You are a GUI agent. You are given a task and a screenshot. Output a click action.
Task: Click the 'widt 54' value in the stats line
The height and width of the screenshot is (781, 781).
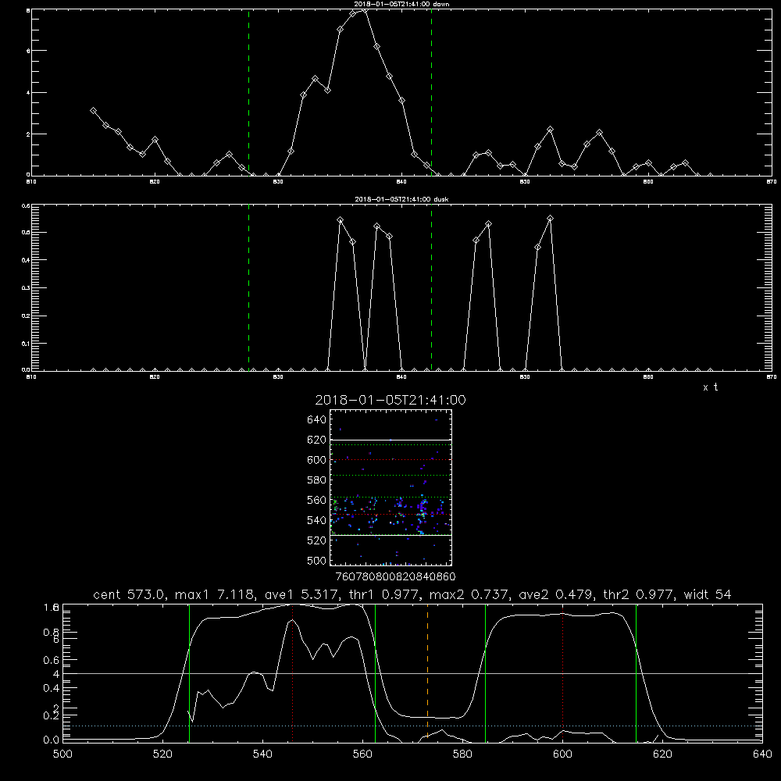tap(708, 594)
